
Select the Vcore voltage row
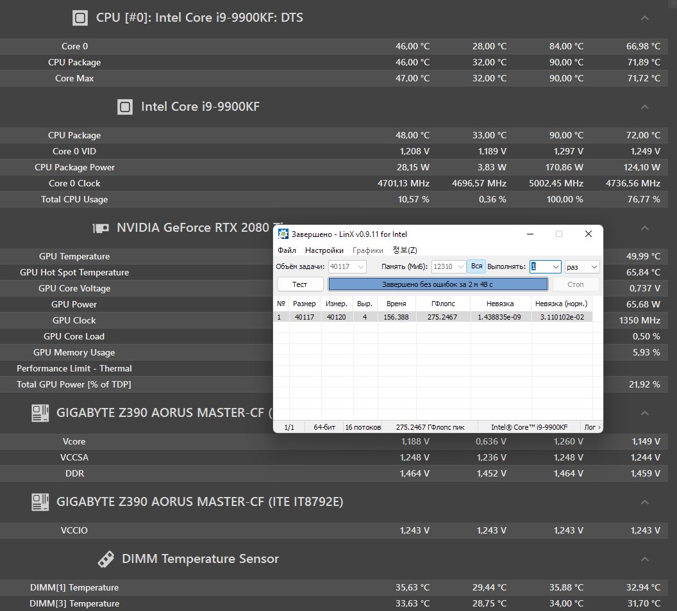tap(334, 442)
